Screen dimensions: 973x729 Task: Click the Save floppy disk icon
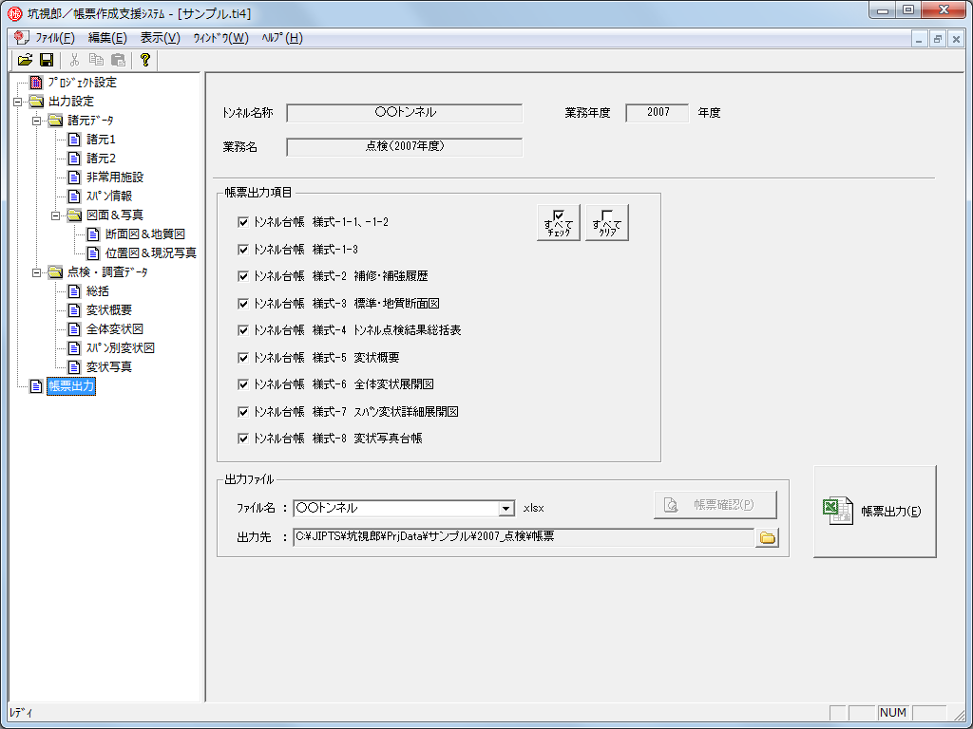pos(46,60)
